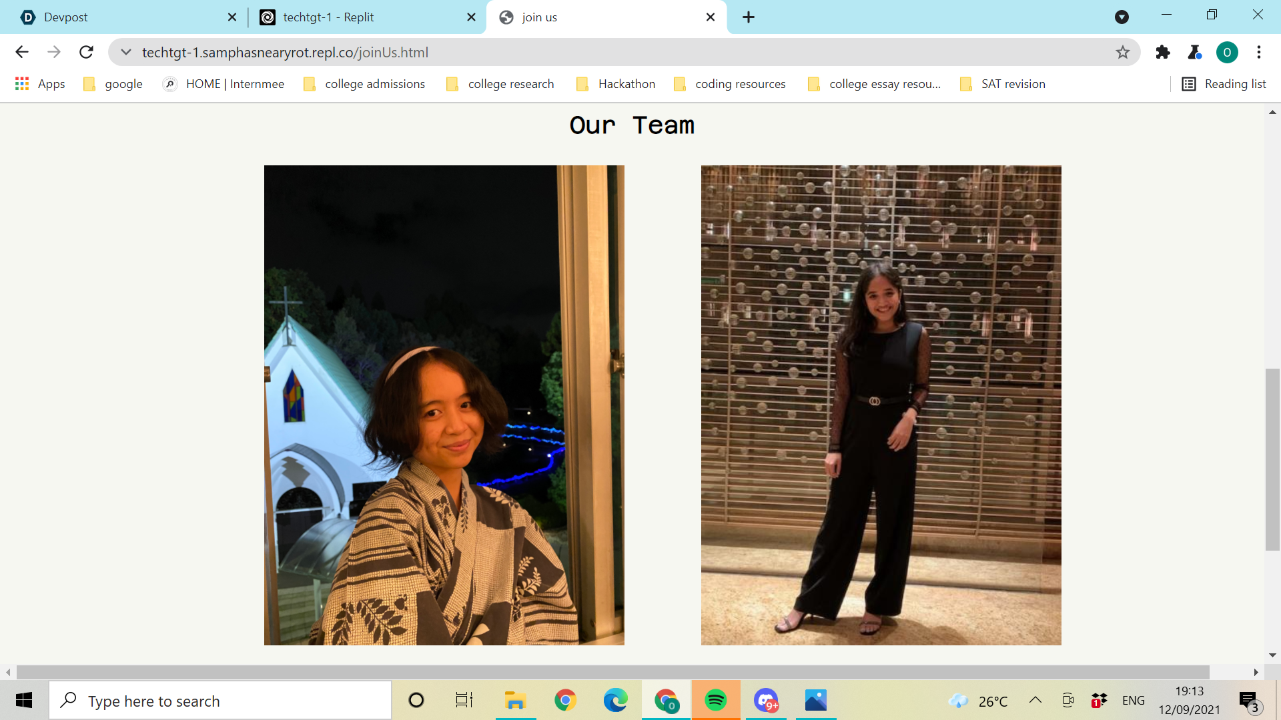
Task: Launch Microsoft Edge from taskbar
Action: [x=615, y=700]
